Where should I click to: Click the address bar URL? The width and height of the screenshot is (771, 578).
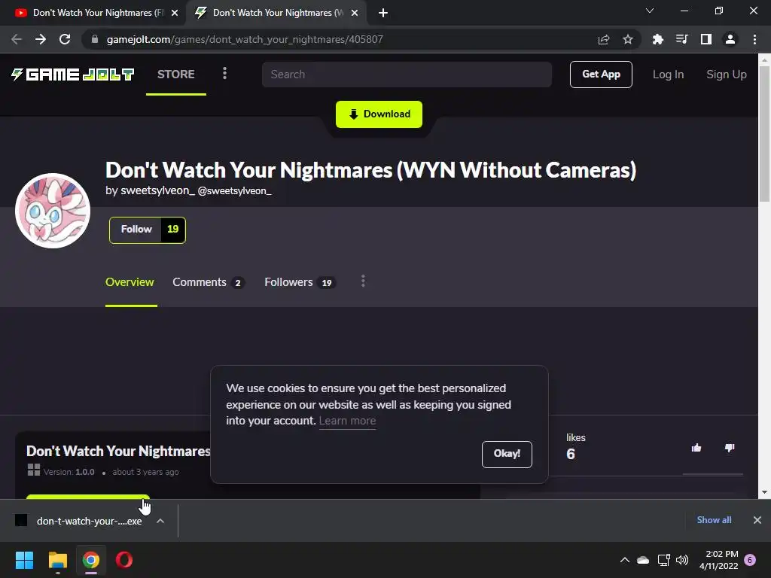[245, 39]
